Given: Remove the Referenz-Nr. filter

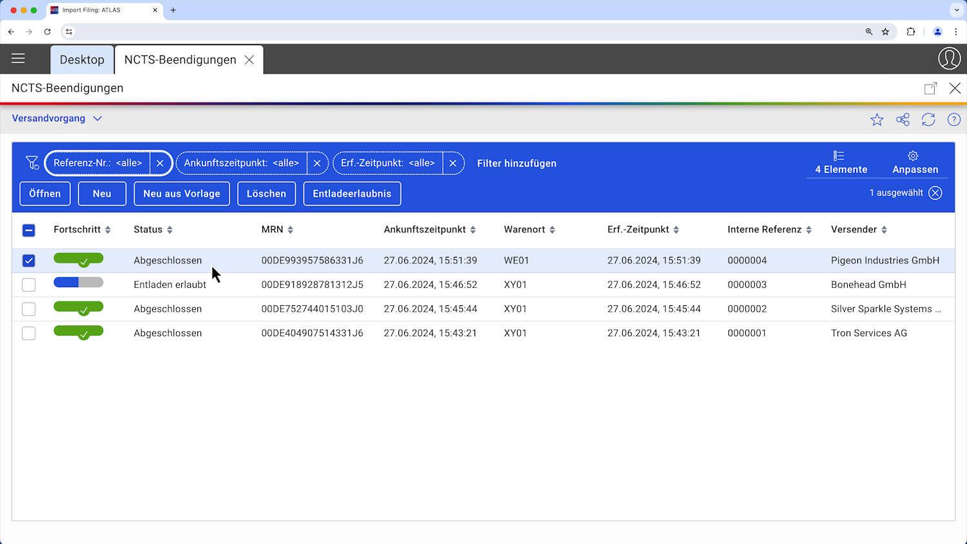Looking at the screenshot, I should tap(160, 163).
